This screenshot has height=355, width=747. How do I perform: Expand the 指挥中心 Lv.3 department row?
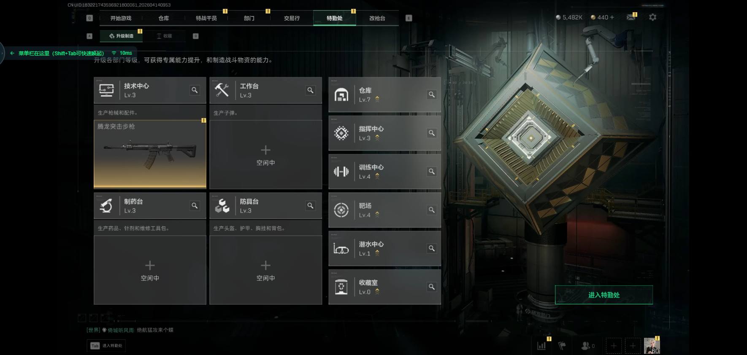[384, 133]
